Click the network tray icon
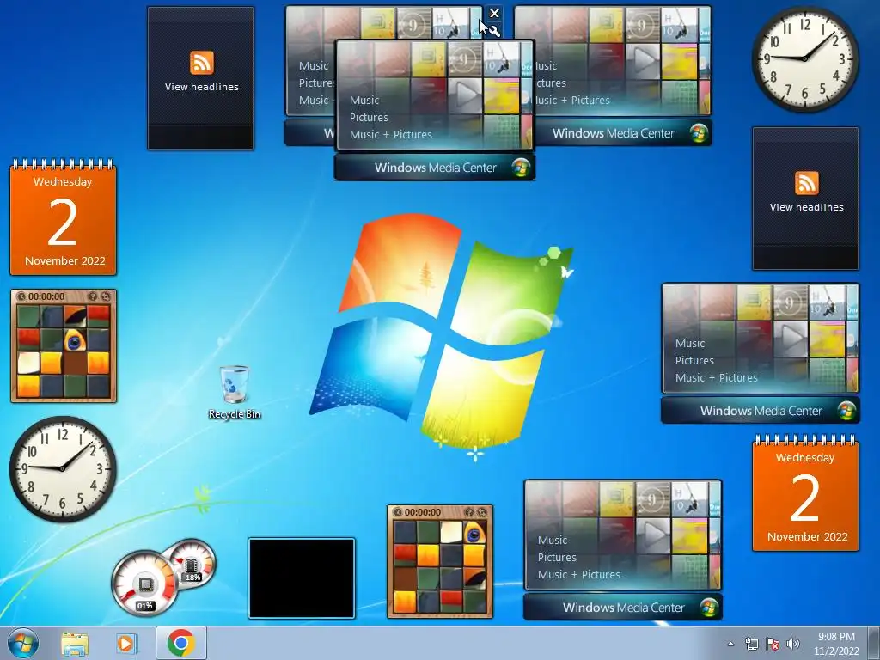The width and height of the screenshot is (880, 660). [x=751, y=644]
